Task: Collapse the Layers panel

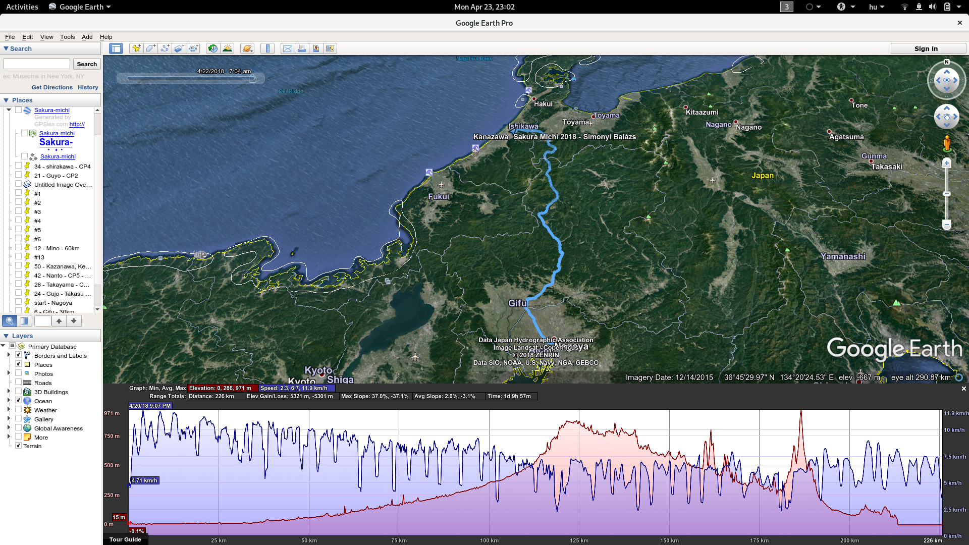Action: click(x=6, y=336)
